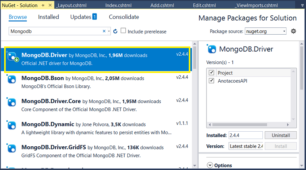The width and height of the screenshot is (306, 170).
Task: Switch to Index.cshtml document tab
Action: (x=118, y=6)
